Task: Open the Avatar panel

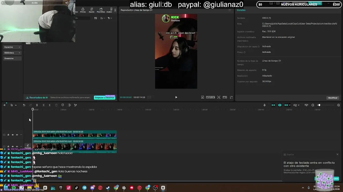Action: (109, 10)
